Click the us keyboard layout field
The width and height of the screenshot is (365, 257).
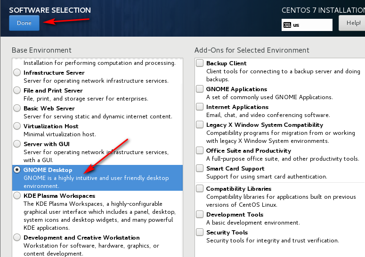coord(307,25)
